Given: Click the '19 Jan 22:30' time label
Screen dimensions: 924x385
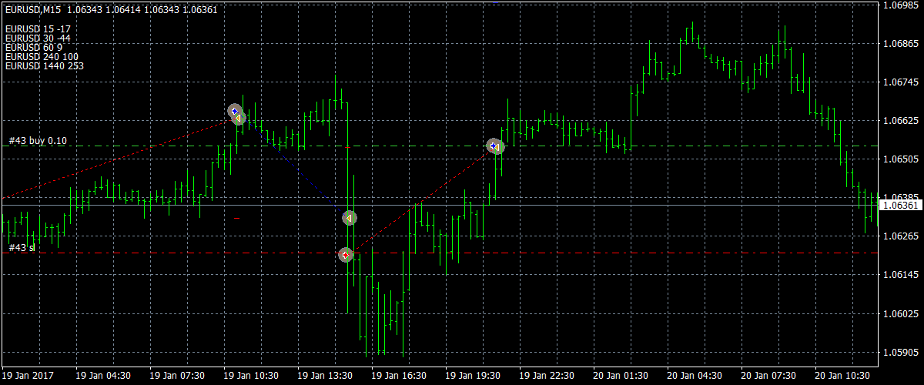Looking at the screenshot, I should [546, 376].
